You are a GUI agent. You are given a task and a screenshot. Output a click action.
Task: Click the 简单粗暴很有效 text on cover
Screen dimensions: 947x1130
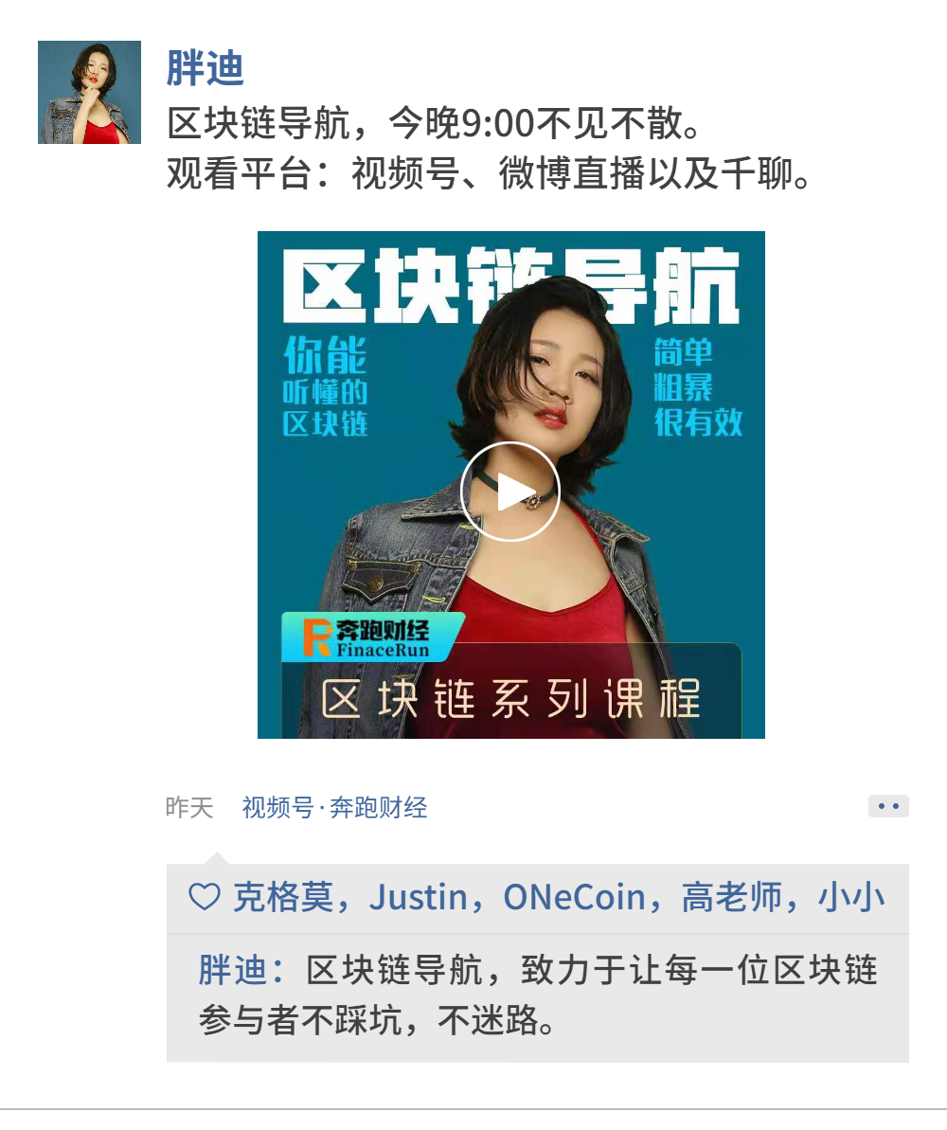coord(698,387)
